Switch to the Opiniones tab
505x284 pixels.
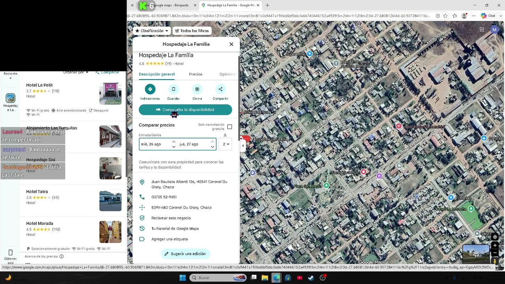[228, 74]
